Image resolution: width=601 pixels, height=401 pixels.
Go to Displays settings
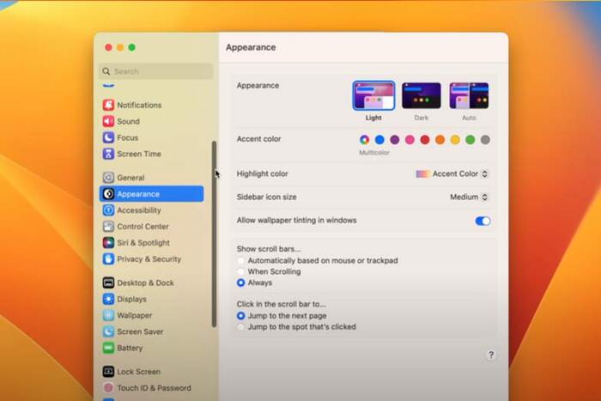point(151,299)
